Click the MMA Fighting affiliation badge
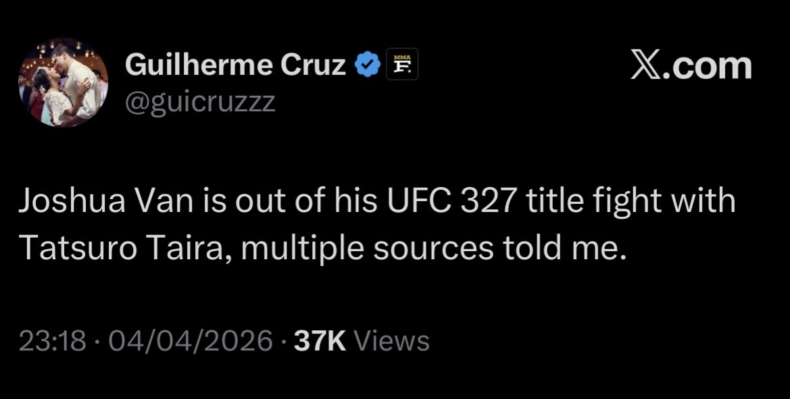Image resolution: width=790 pixels, height=399 pixels. point(402,64)
